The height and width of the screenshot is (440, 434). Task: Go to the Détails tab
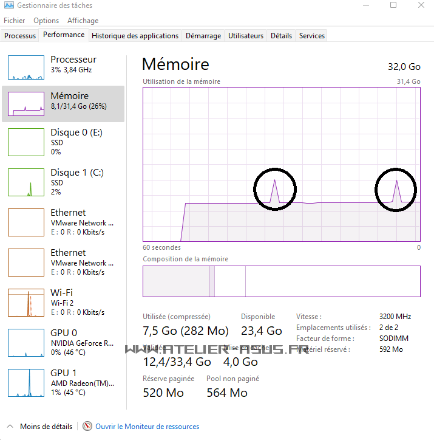281,36
